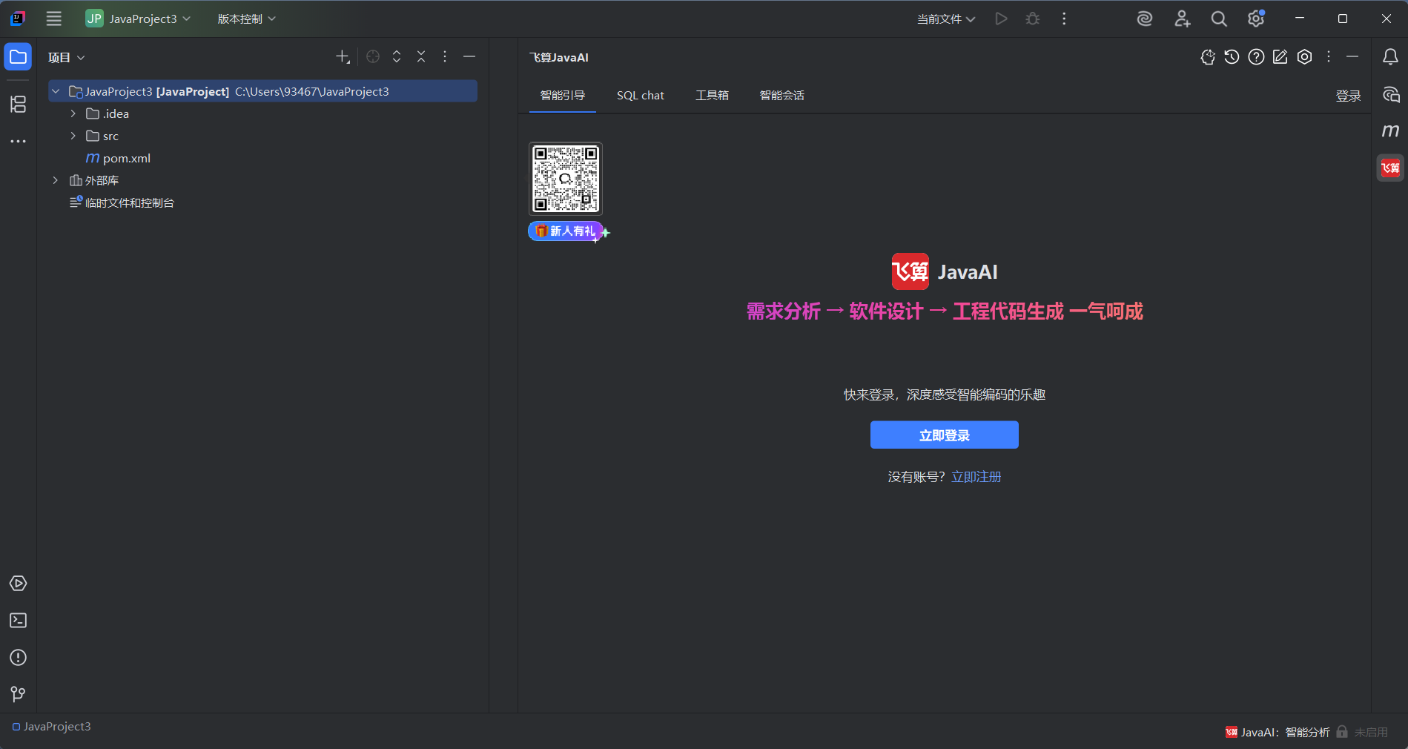Toggle the Feisuan JavaAI sidebar panel
The image size is (1408, 749).
(x=1390, y=168)
